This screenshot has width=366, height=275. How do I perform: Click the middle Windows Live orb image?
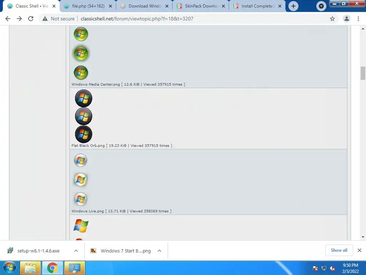coord(80,180)
